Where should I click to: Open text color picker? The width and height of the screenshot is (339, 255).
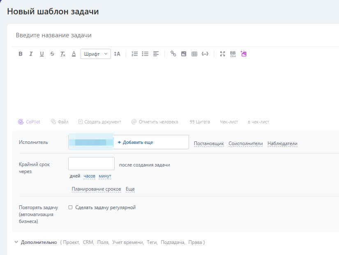pyautogui.click(x=74, y=54)
